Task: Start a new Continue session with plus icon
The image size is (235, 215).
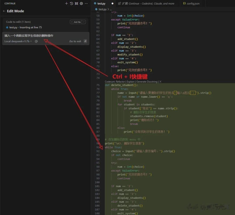Action: pyautogui.click(x=67, y=4)
